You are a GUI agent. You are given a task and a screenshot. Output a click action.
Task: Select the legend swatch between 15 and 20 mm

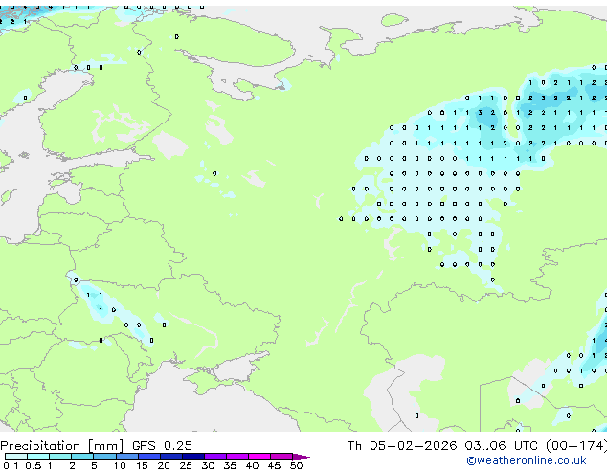click(x=149, y=457)
